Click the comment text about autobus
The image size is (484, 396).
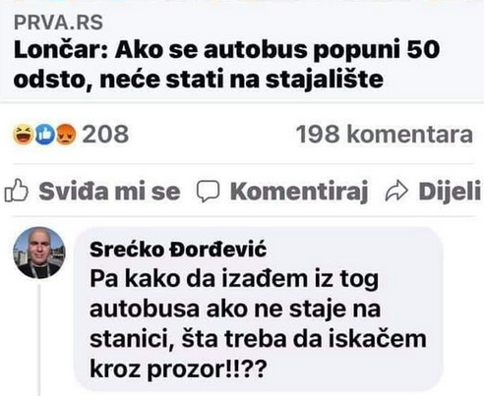tap(258, 323)
